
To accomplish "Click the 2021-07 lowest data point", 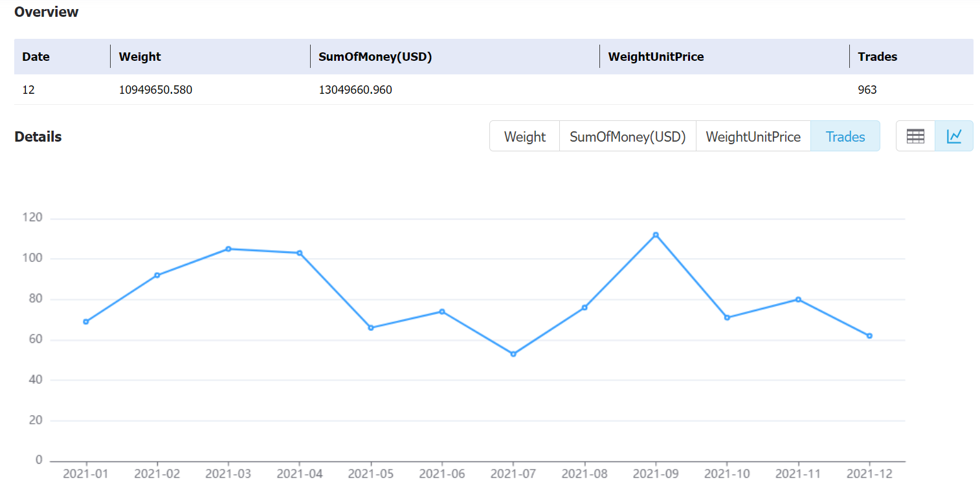I will (x=513, y=354).
